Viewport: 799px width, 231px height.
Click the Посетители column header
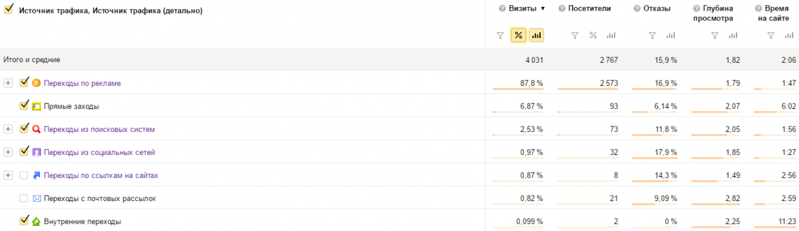(x=589, y=9)
